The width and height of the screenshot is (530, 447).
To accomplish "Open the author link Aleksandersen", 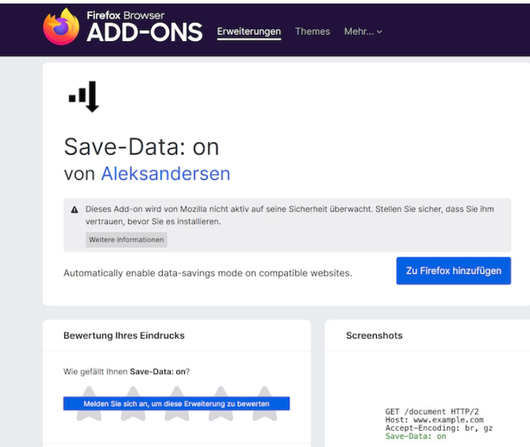I will click(165, 173).
